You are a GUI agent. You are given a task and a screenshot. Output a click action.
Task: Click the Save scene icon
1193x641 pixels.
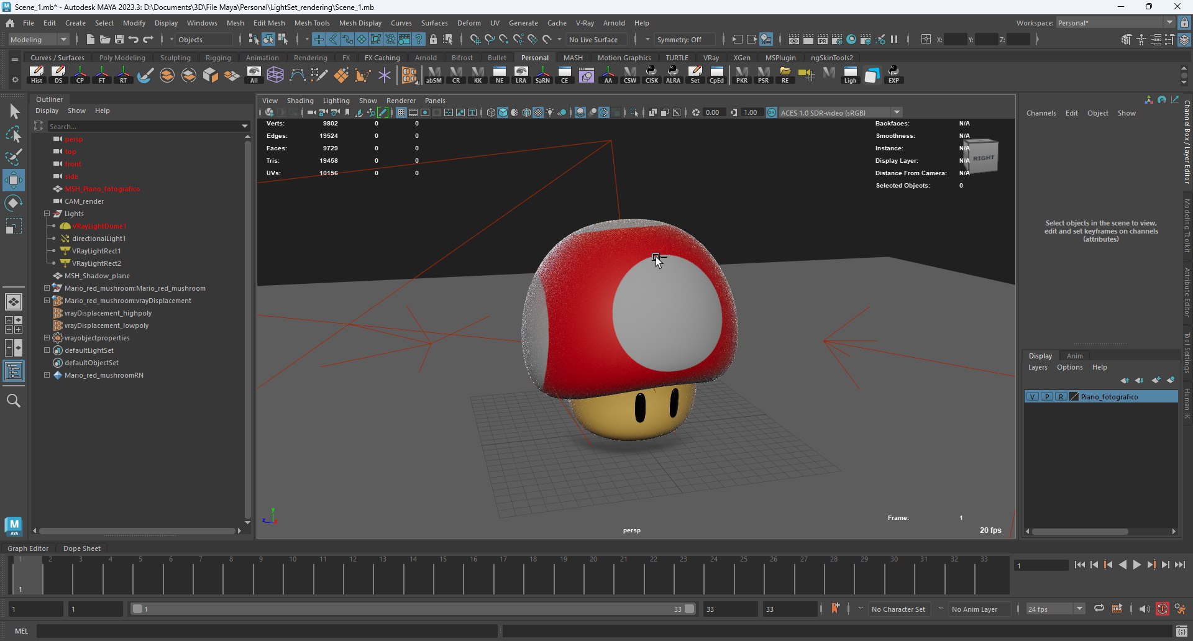[x=119, y=39]
